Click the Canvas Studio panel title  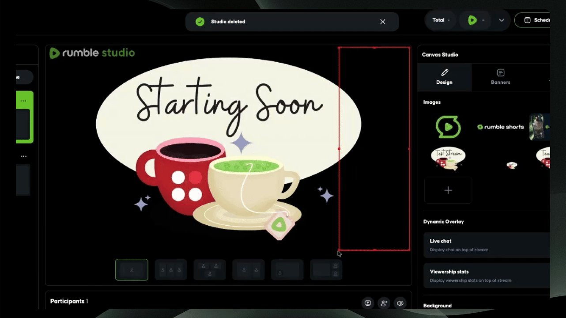click(440, 55)
